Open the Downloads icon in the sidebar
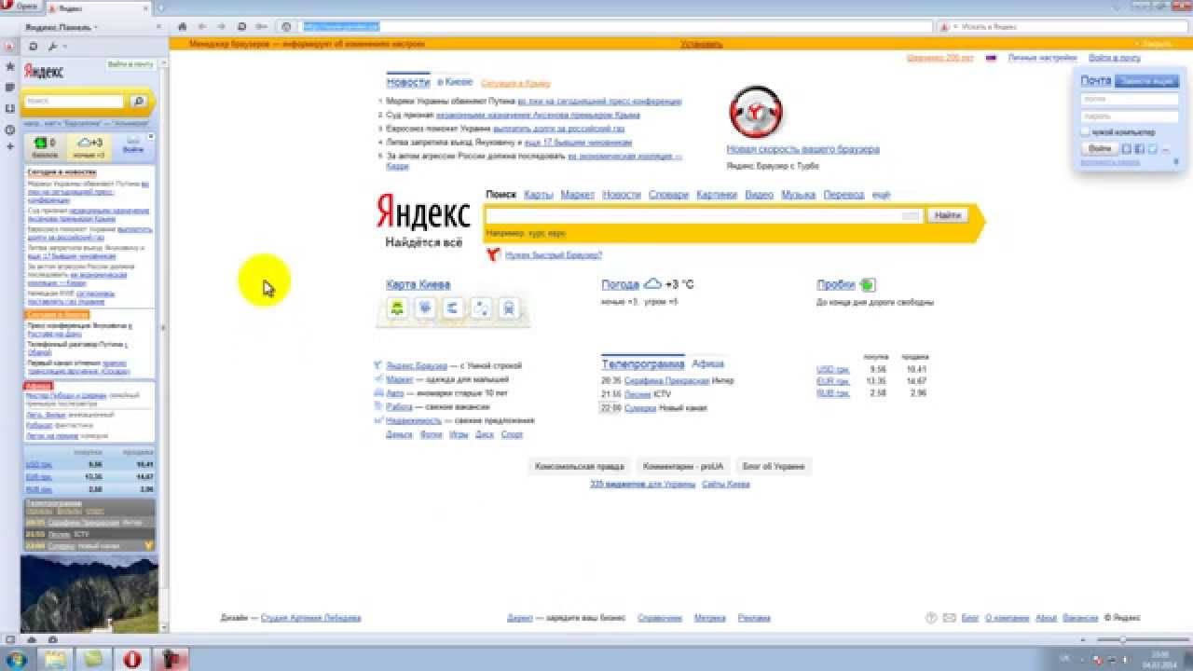Screen dimensions: 1193x671 click(x=9, y=108)
